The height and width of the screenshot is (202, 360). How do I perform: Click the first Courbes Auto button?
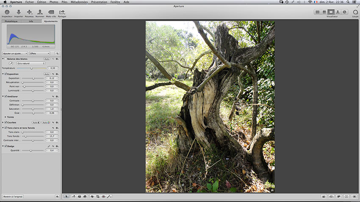click(36, 123)
